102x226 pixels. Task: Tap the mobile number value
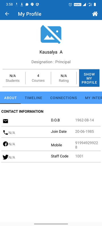pos(86,145)
